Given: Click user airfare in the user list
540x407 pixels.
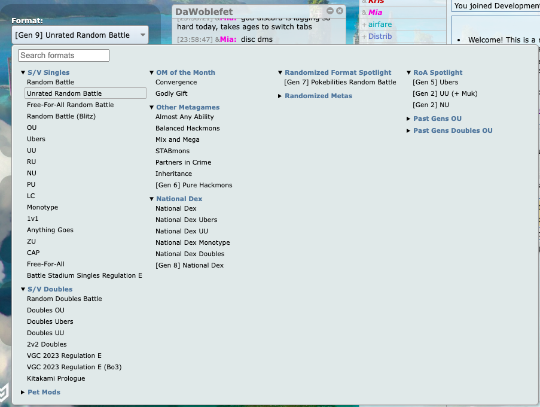Looking at the screenshot, I should click(x=380, y=25).
